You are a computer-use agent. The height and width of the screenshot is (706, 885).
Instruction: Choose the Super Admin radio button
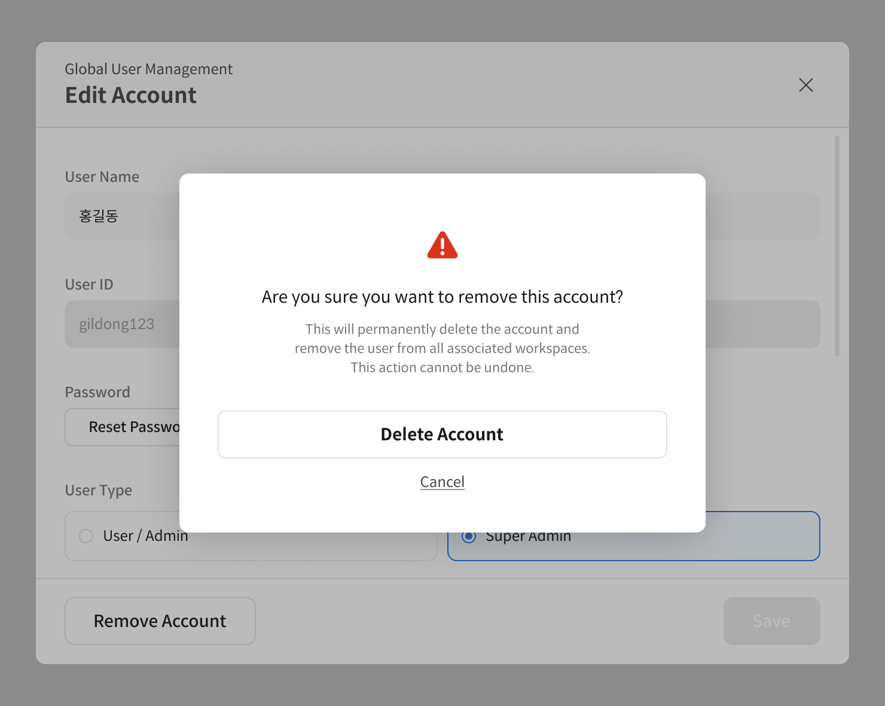pos(469,537)
